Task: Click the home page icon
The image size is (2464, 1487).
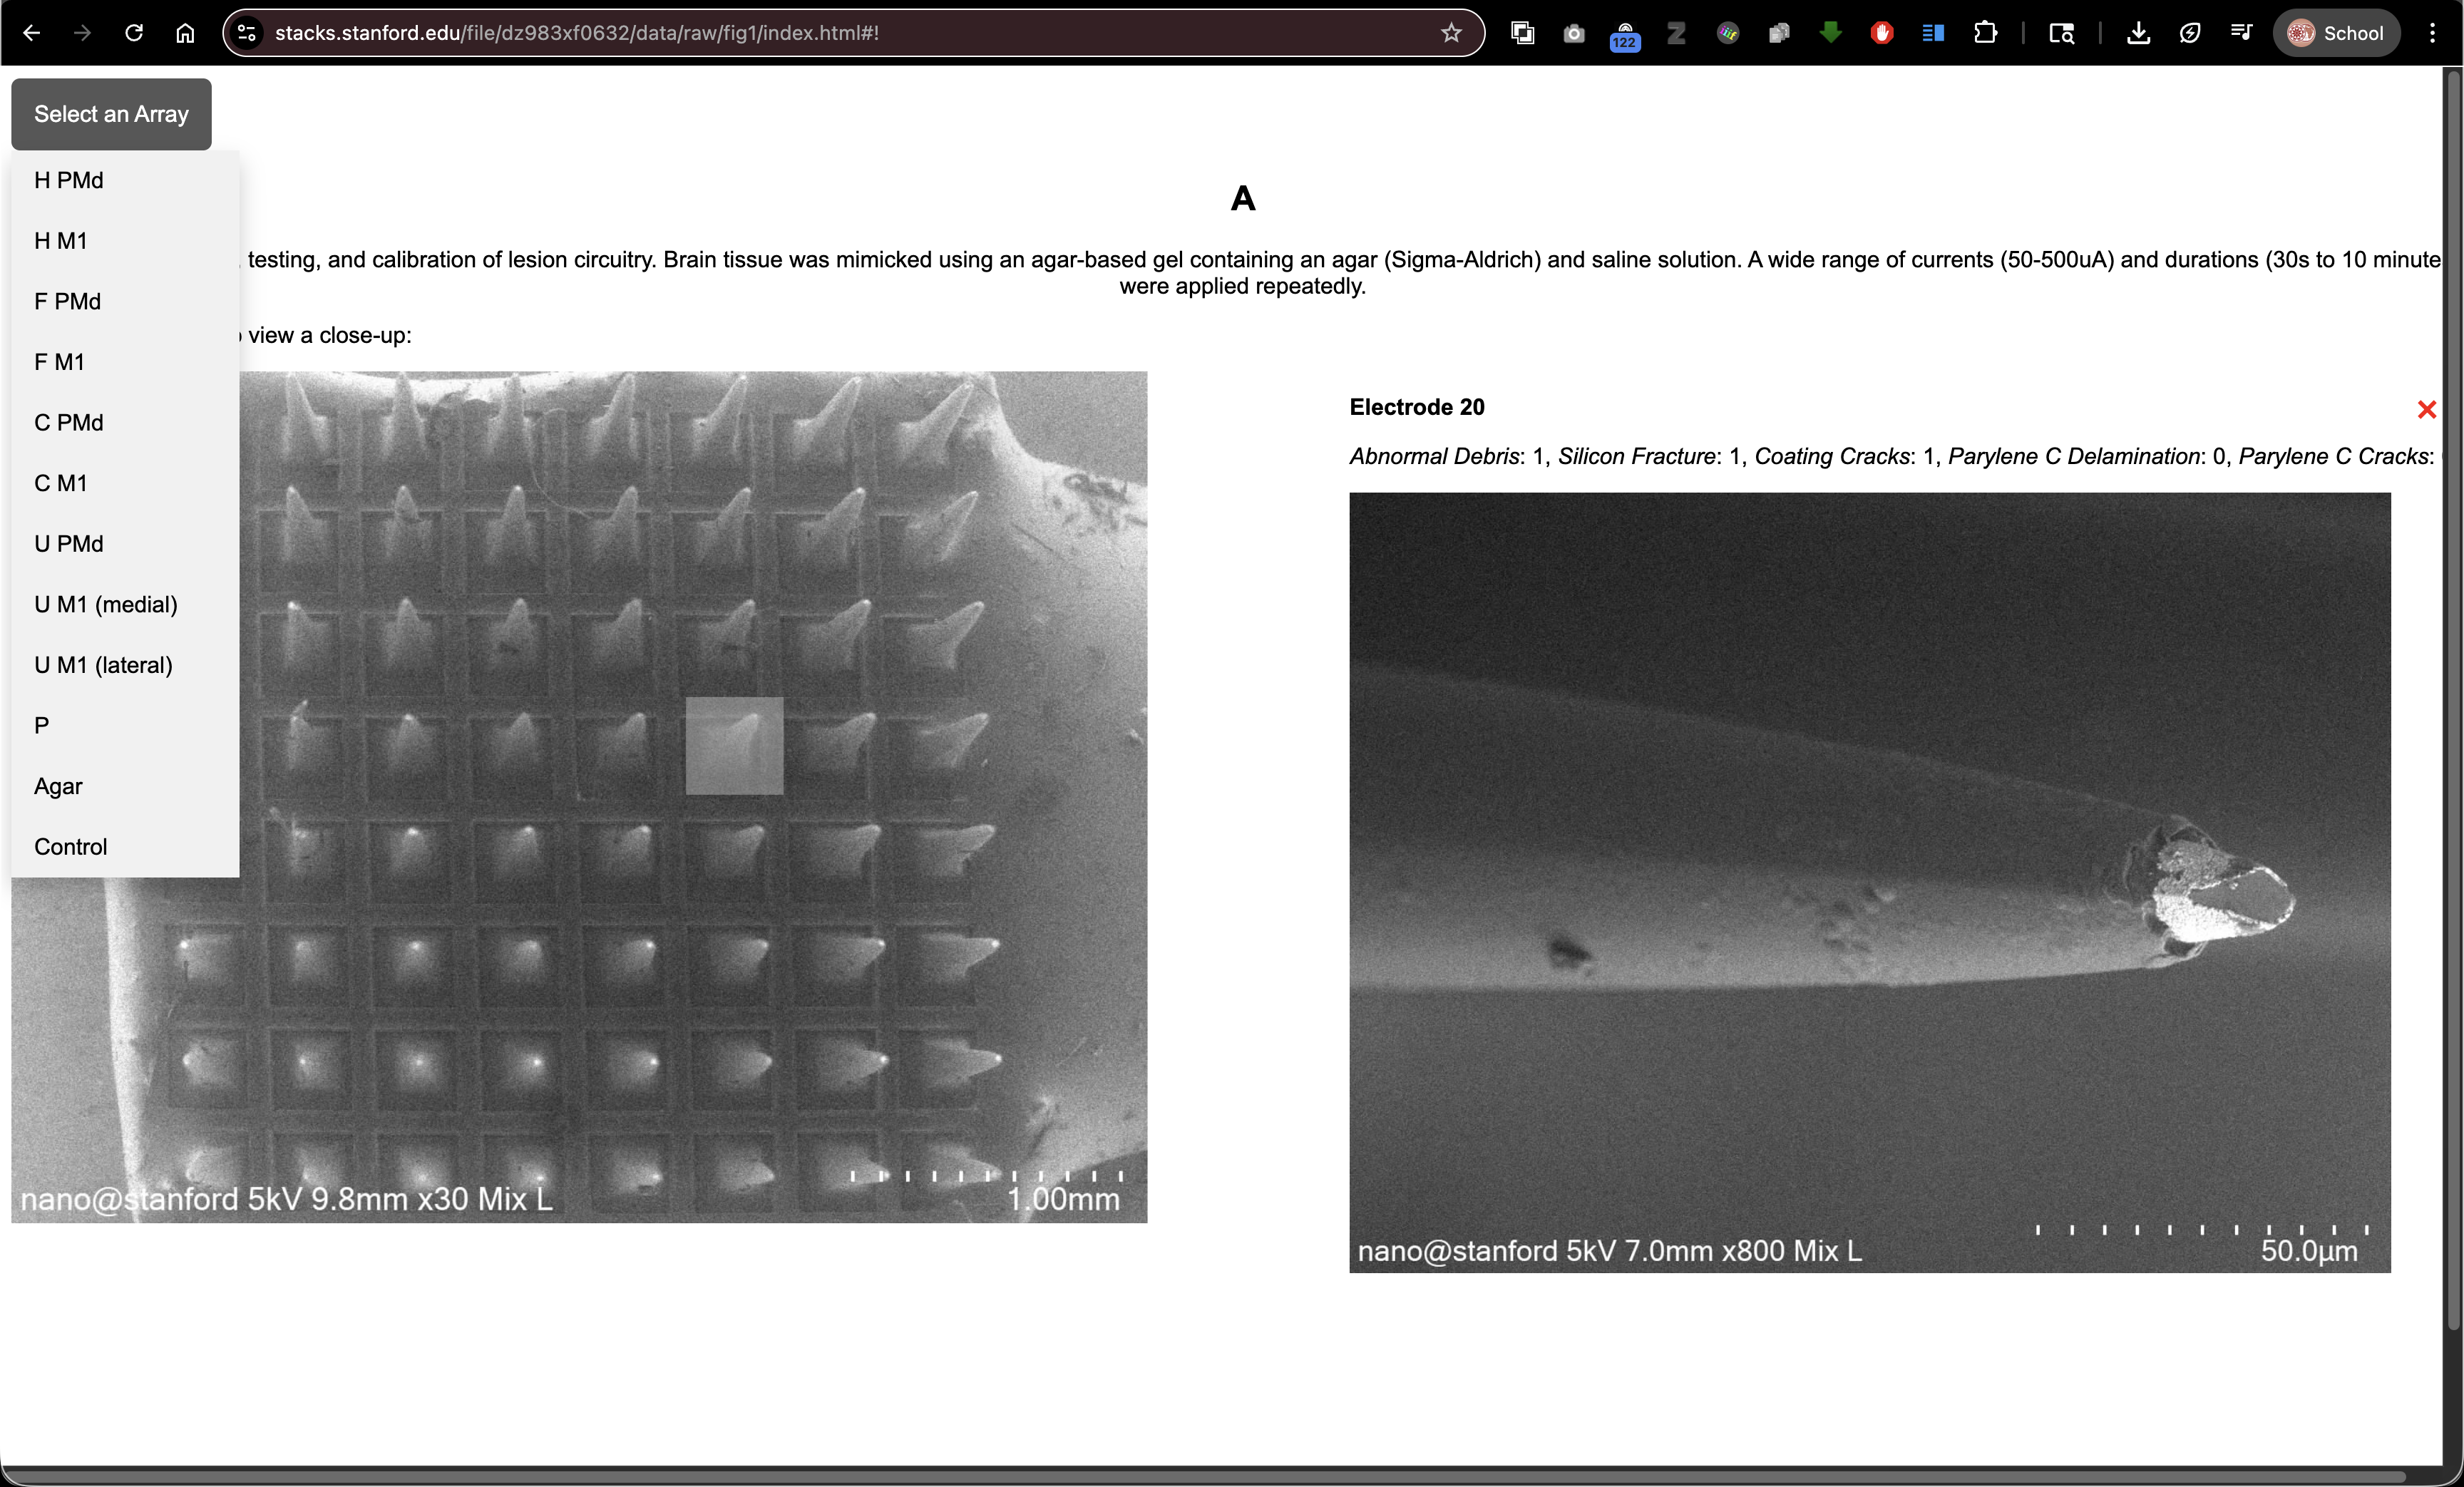Action: point(185,33)
